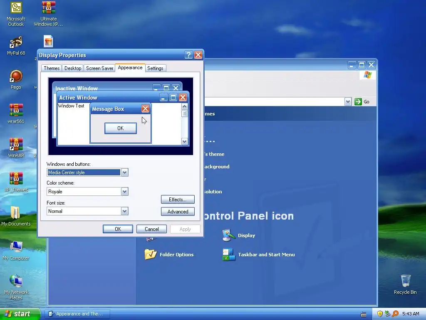
Task: Click the Window Text sample in preview
Action: (x=71, y=106)
